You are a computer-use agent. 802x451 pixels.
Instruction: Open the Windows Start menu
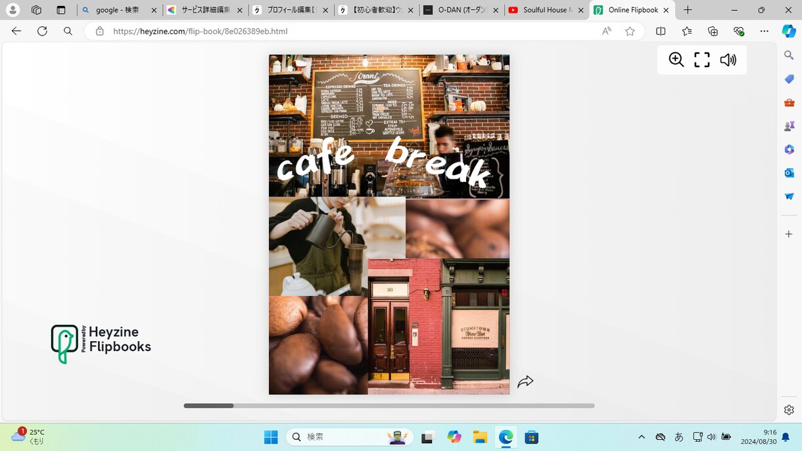(270, 437)
